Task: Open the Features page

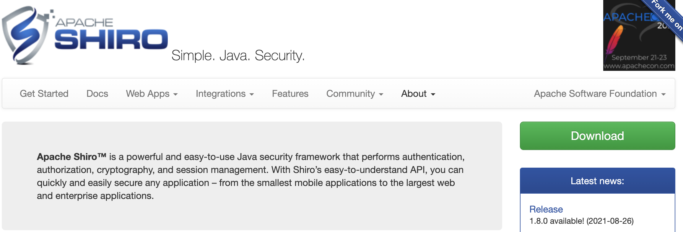Action: [290, 94]
